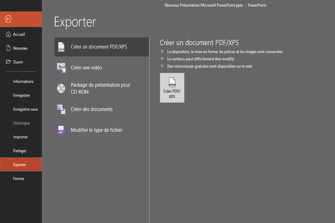Viewport: 335px width, 223px height.
Task: Click the Créer une vidéo film icon
Action: click(61, 68)
